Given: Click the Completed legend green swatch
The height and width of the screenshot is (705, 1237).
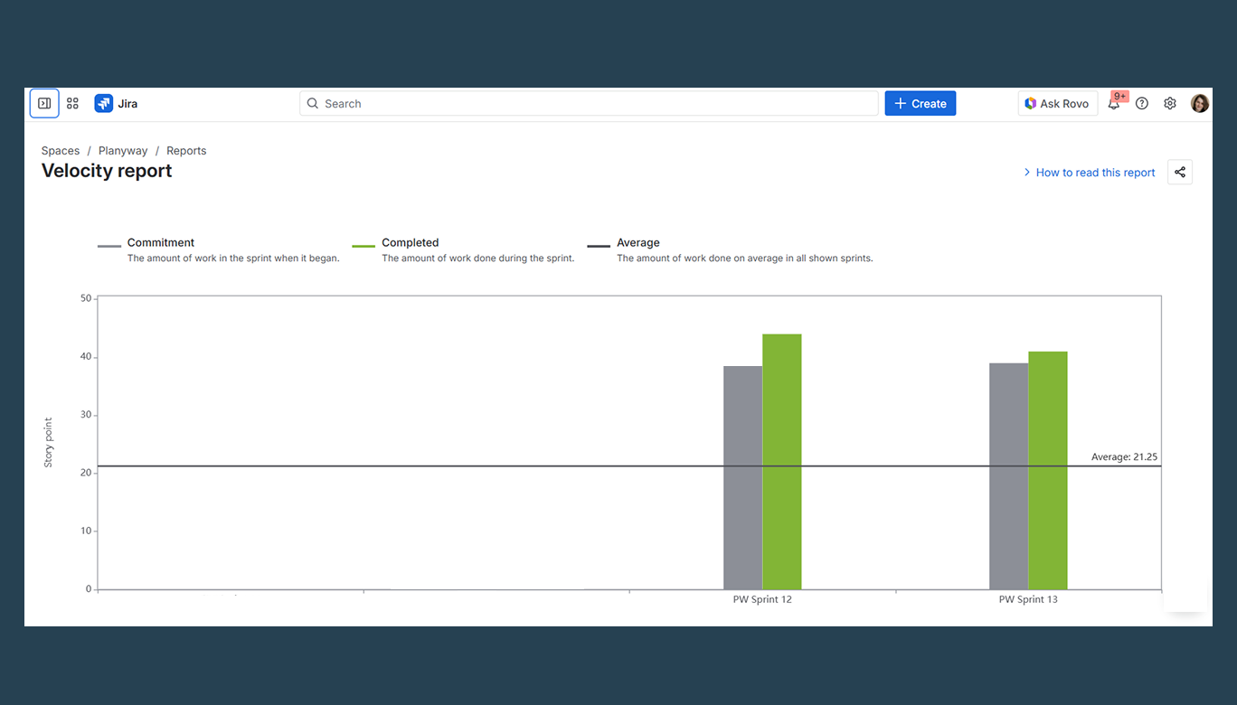Looking at the screenshot, I should coord(364,246).
